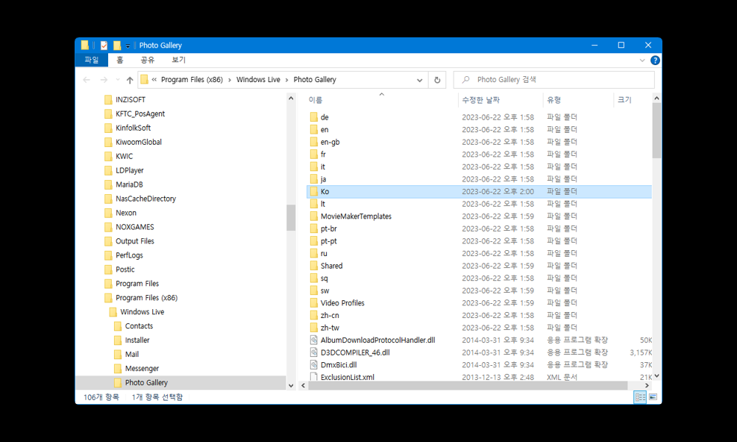This screenshot has width=737, height=442.
Task: Select Windows Live in the navigation tree
Action: click(142, 312)
